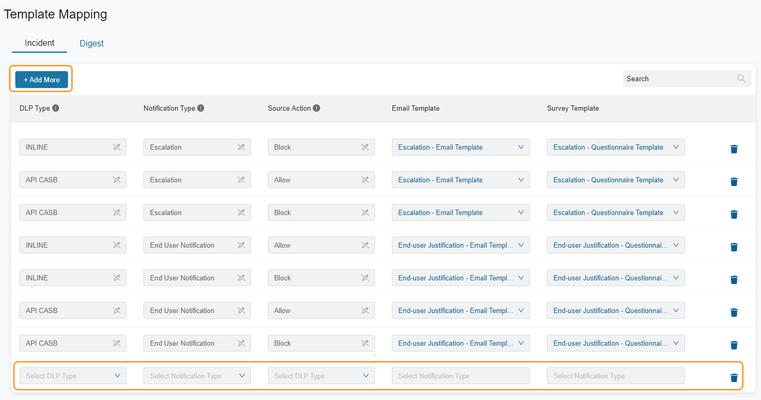Click the pin icon beside API CASB on last locked row
This screenshot has height=400, width=761.
117,343
